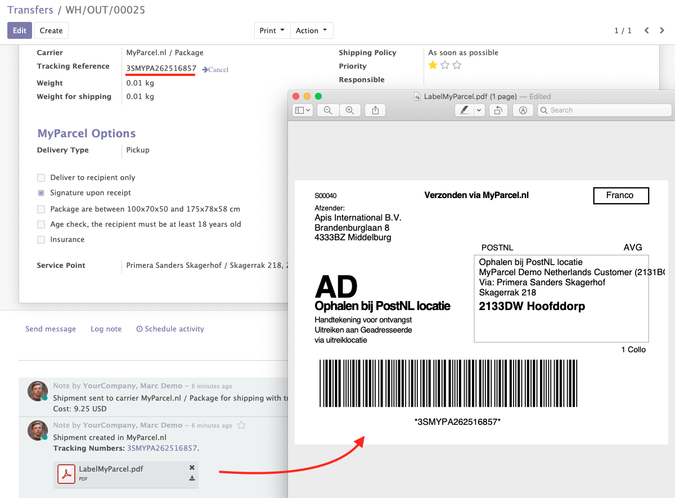
Task: Toggle Insurance checkbox
Action: click(41, 240)
